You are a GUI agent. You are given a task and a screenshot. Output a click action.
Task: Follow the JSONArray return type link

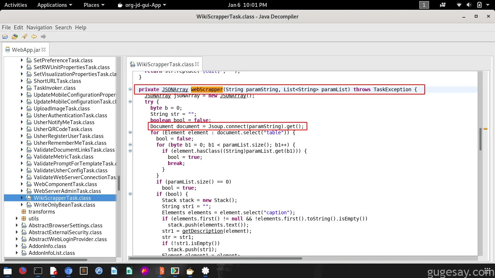tap(175, 89)
